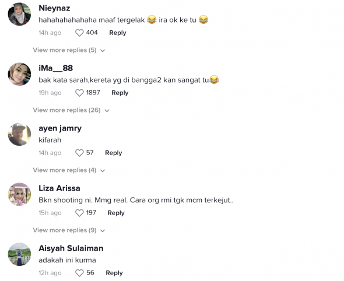Tap the heart on ayen jamry's comment
The width and height of the screenshot is (344, 281).
[79, 153]
